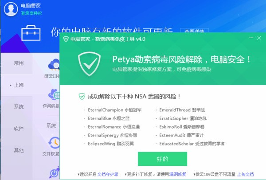Switch to the 系统 sidebar tab
266x180 pixels.
(x=19, y=107)
